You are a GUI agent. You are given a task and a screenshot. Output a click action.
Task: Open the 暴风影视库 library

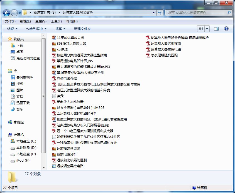(25, 77)
